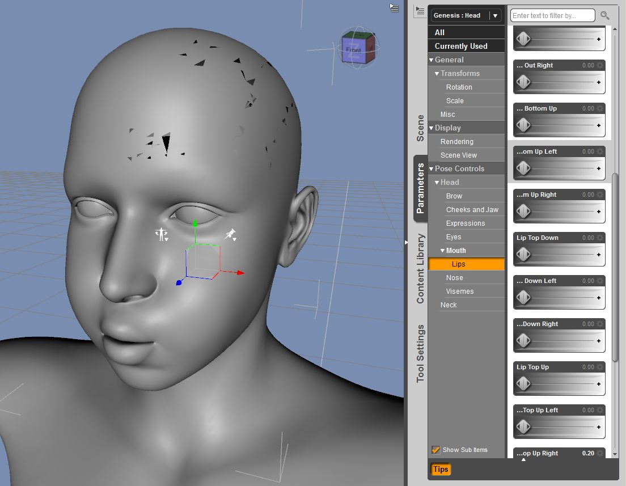Switch to the Scene tab
The image size is (626, 486).
420,128
